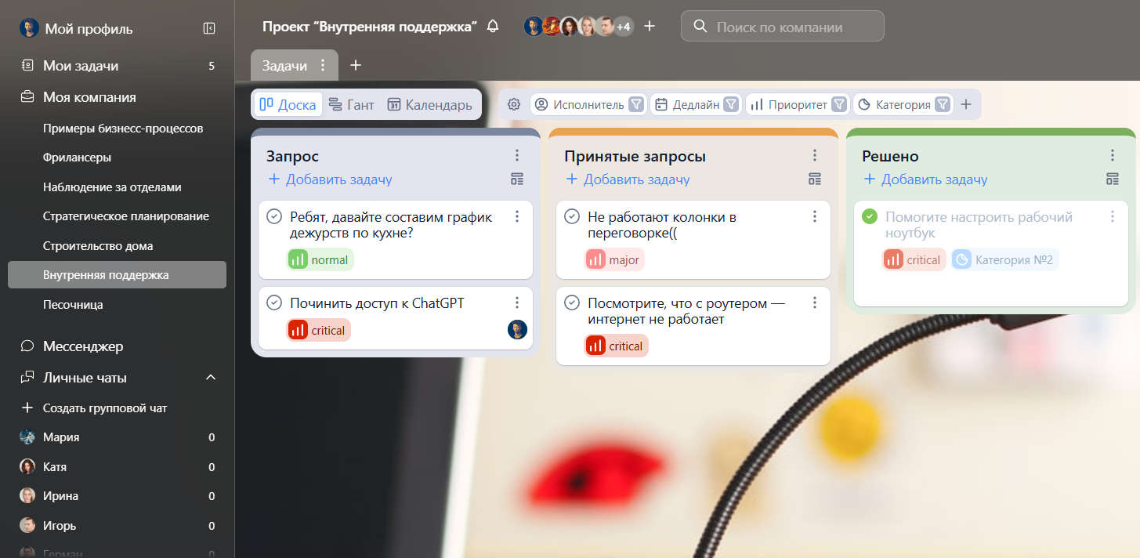
Task: Open the Исполнитель filter dropdown
Action: click(588, 103)
